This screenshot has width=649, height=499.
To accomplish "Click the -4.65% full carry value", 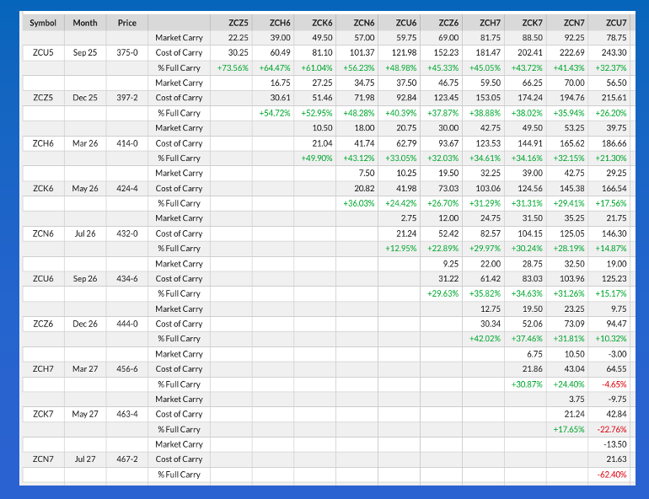I will (x=614, y=384).
